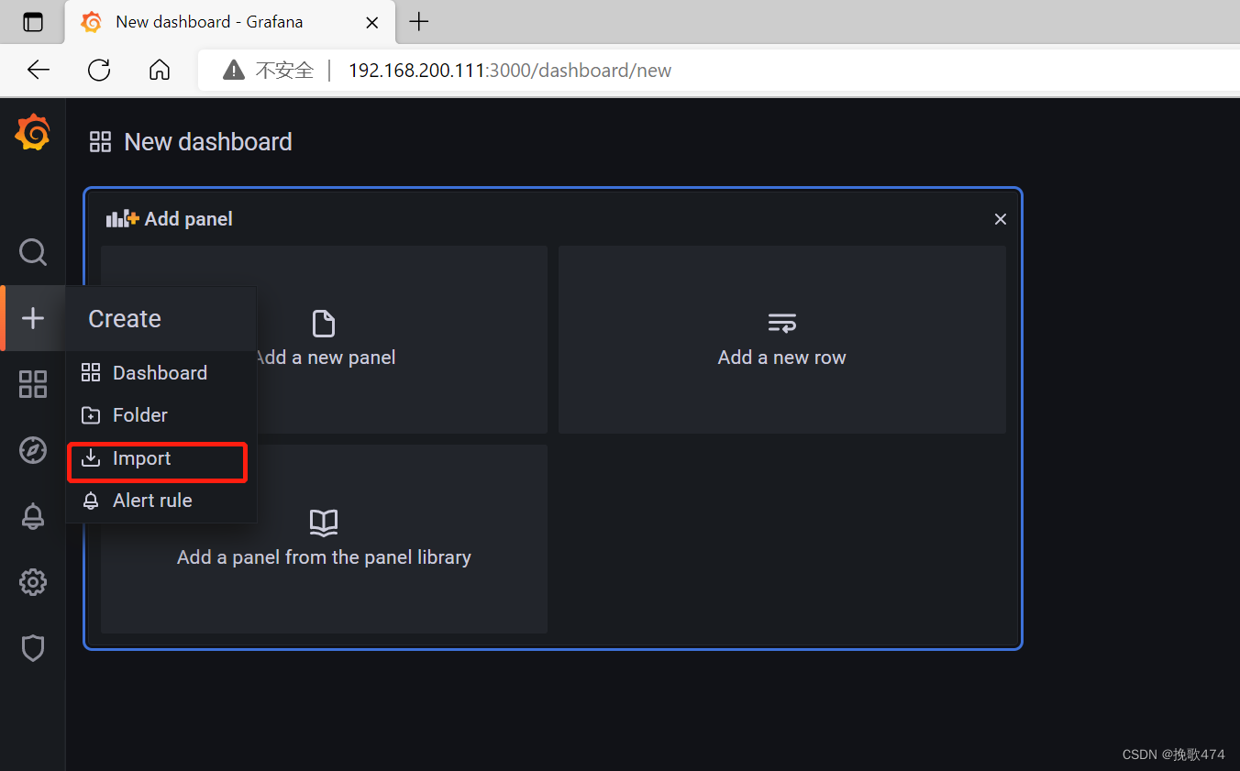This screenshot has width=1240, height=771.
Task: Open Explore via the compass icon
Action: tap(33, 450)
